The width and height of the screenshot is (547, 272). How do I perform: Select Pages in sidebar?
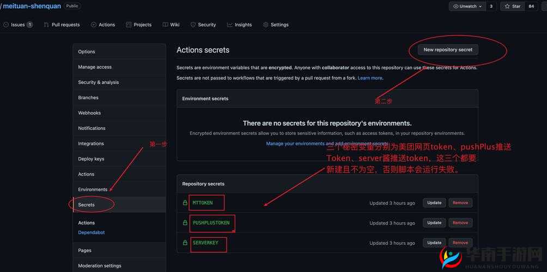119,250
